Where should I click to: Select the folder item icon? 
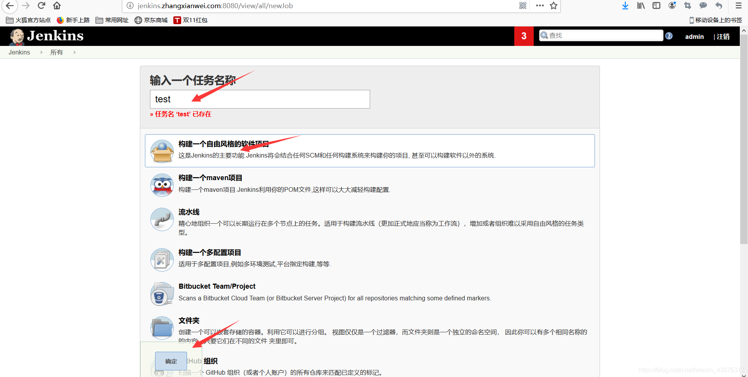coord(162,328)
